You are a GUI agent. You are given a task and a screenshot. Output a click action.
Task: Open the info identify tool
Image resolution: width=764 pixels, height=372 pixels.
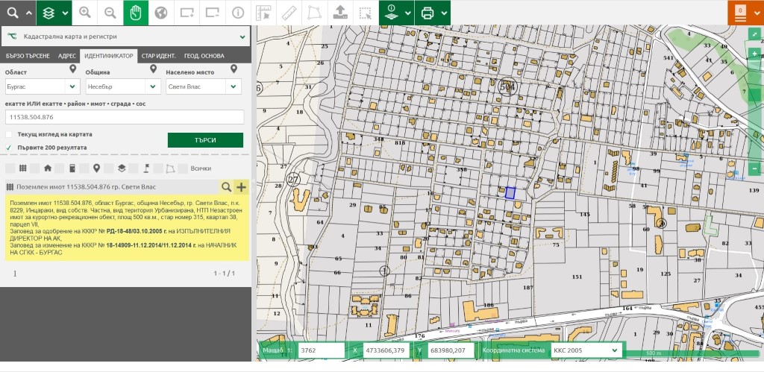pos(237,13)
